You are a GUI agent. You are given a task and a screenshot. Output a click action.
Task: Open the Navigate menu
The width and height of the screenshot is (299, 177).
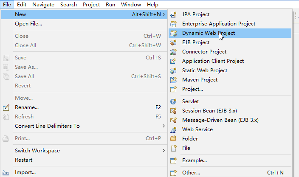pos(43,4)
